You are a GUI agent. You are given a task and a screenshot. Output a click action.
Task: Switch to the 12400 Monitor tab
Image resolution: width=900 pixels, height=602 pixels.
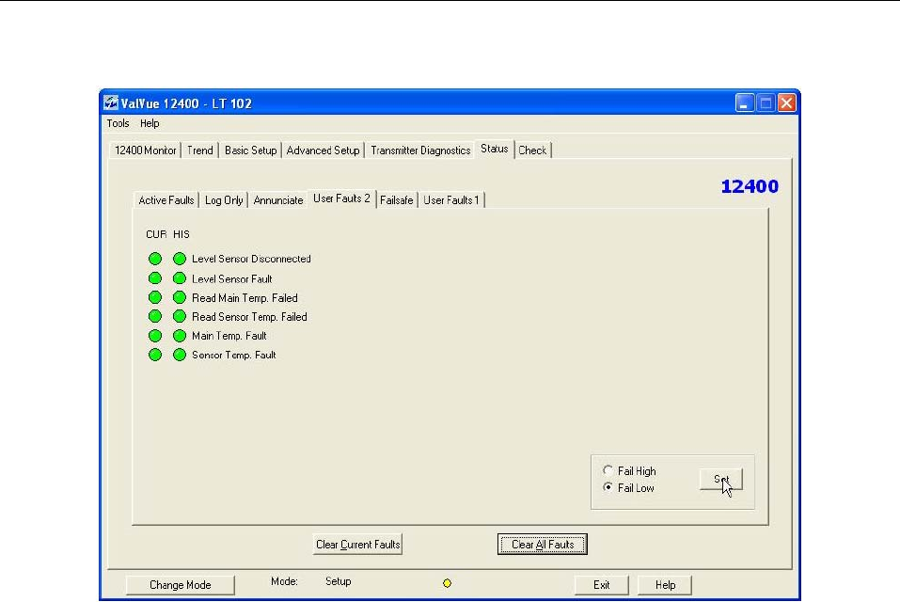coord(145,150)
